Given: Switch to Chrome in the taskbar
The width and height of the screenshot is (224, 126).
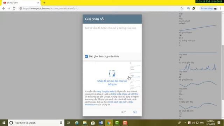Looking at the screenshot, I should (x=109, y=123).
